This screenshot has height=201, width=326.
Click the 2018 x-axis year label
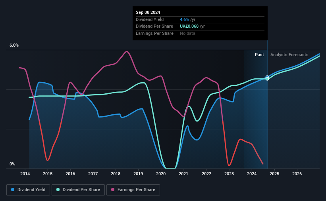point(116,174)
